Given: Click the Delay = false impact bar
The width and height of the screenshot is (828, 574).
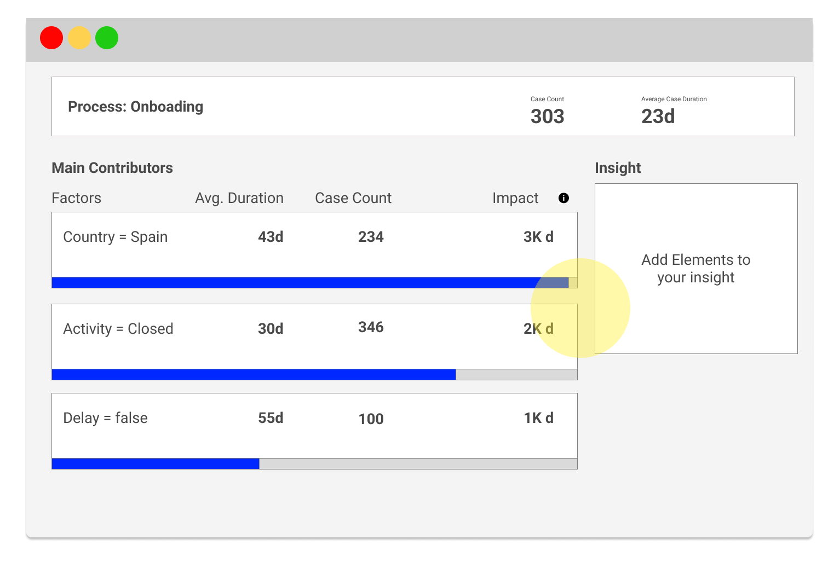Looking at the screenshot, I should coord(156,464).
